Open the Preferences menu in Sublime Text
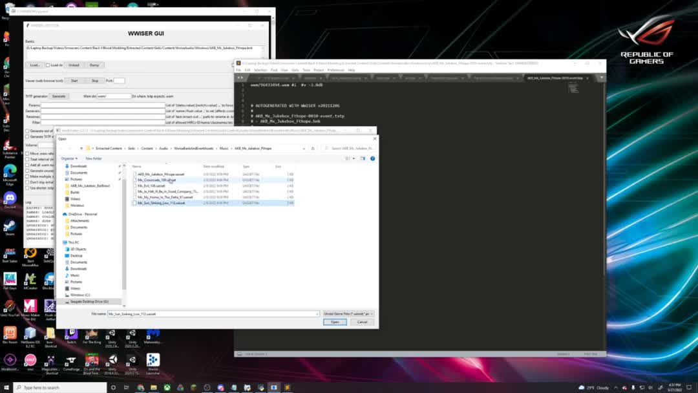The image size is (698, 393). 335,70
